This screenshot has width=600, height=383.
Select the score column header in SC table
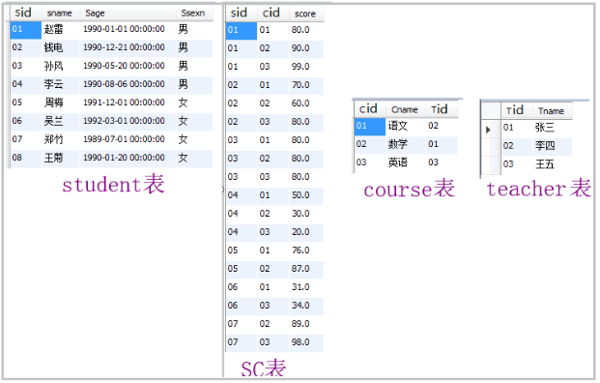click(x=306, y=14)
